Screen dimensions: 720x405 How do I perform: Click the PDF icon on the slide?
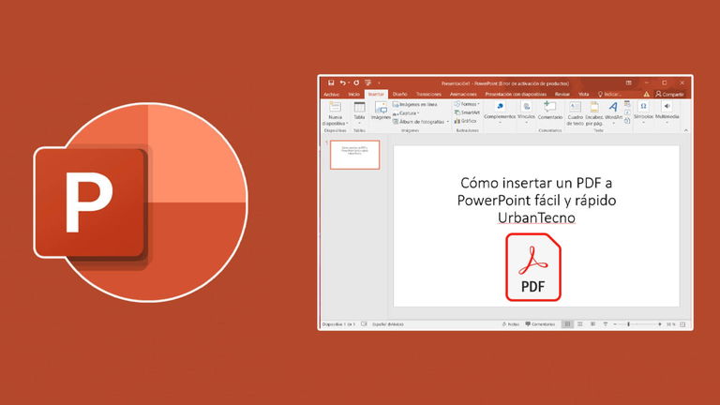coord(533,267)
